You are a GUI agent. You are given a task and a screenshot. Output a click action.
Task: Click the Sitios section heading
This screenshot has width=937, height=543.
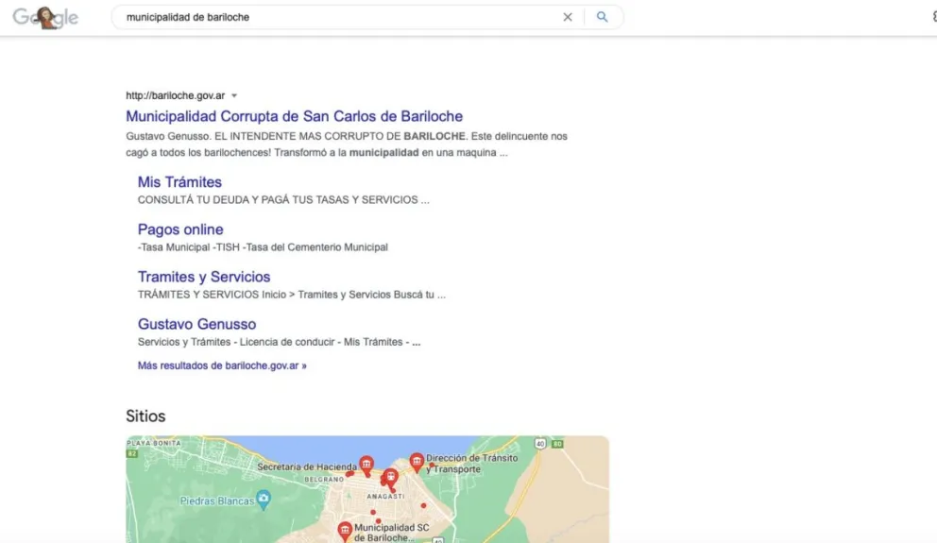[145, 416]
